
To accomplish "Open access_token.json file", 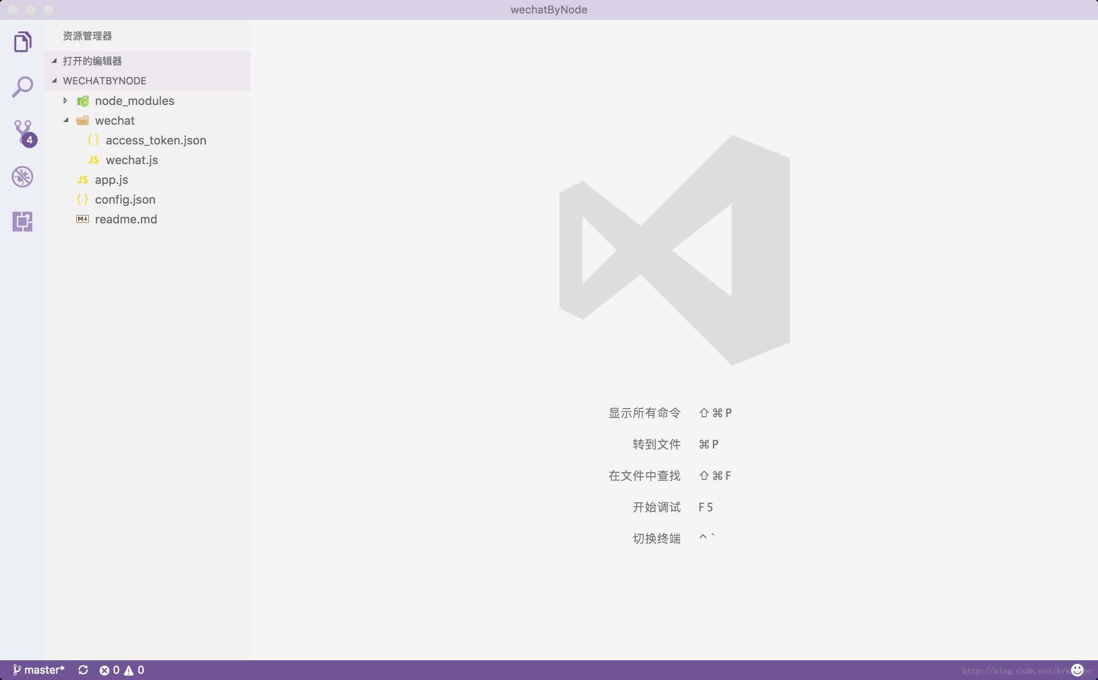I will (148, 140).
